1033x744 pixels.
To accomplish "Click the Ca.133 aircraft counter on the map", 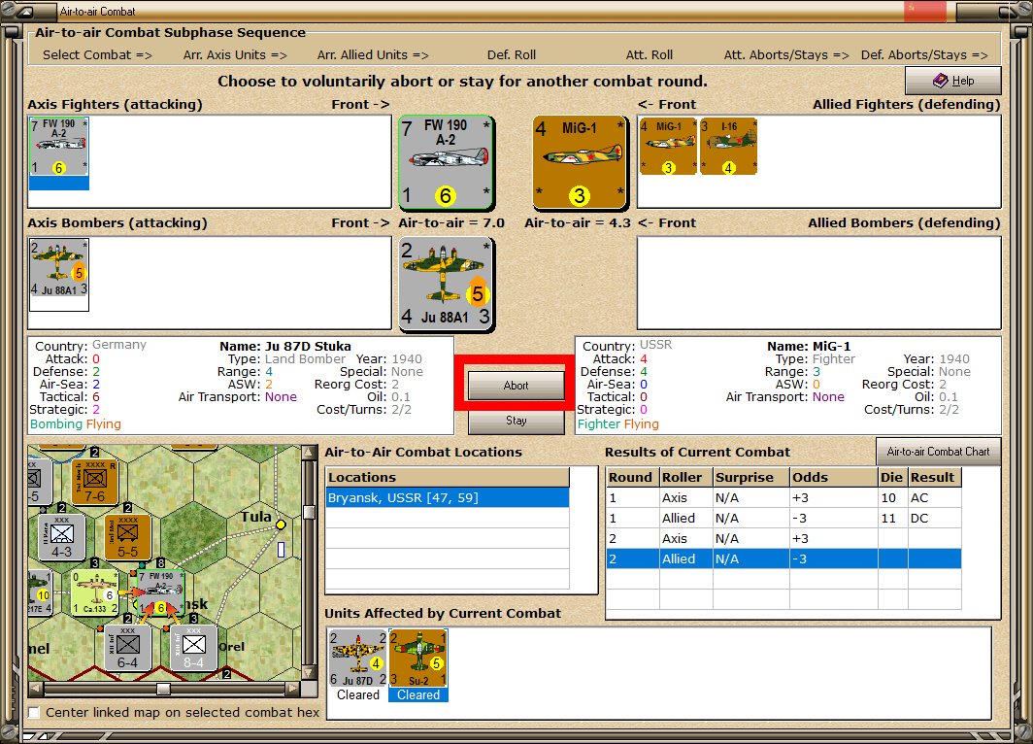I will (94, 592).
